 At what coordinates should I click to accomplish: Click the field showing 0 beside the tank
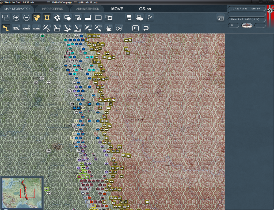[233, 25]
